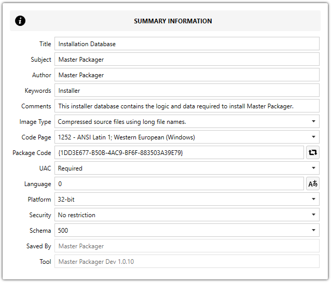Click the Language label
331x283 pixels.
(x=38, y=184)
